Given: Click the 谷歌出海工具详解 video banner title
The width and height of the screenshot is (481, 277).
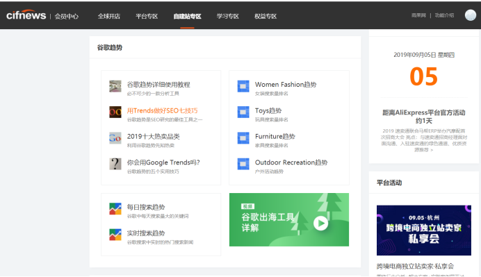Looking at the screenshot, I should click(268, 222).
